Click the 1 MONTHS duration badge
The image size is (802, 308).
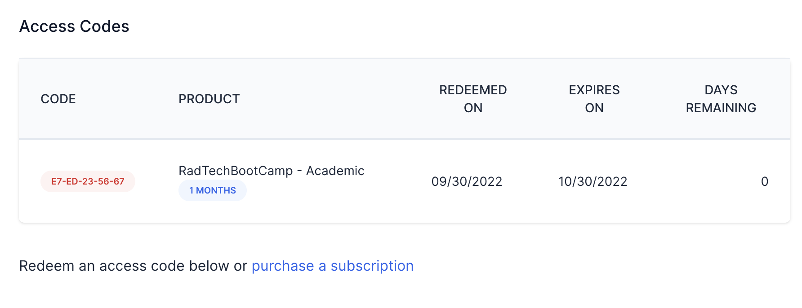click(x=213, y=190)
